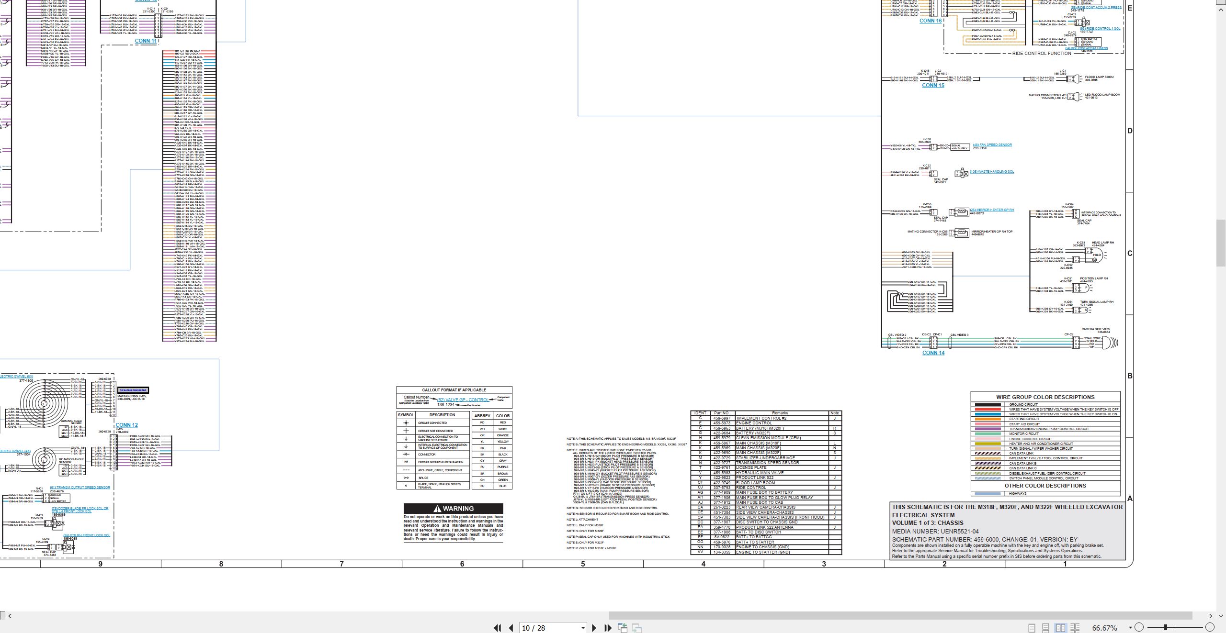This screenshot has height=633, width=1226.
Task: Click the 'FLOOD LAMP BOOM' component label
Action: pyautogui.click(x=1099, y=77)
